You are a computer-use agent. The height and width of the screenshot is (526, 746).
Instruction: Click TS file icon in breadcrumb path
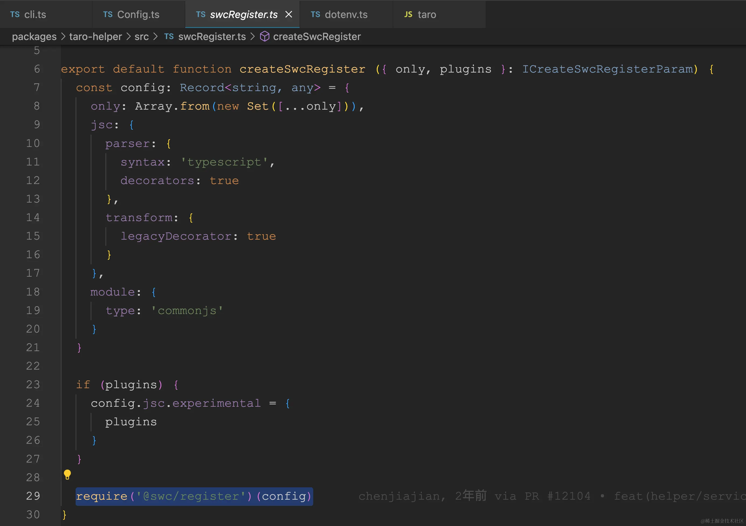coord(169,36)
